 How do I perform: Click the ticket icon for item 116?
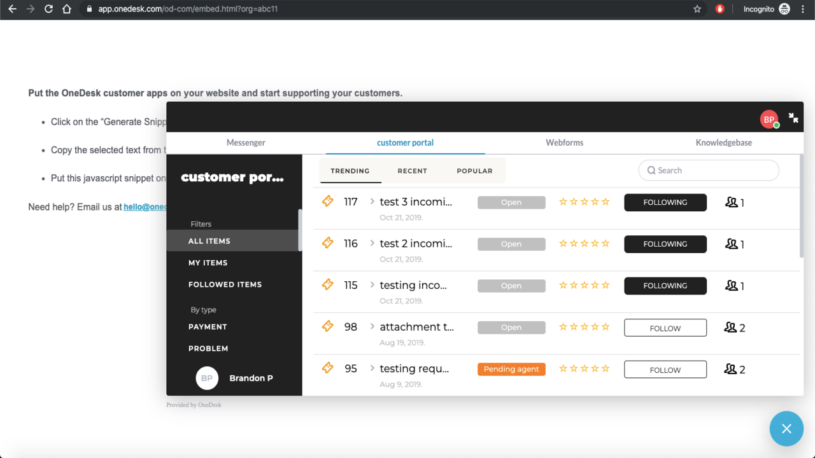[327, 243]
